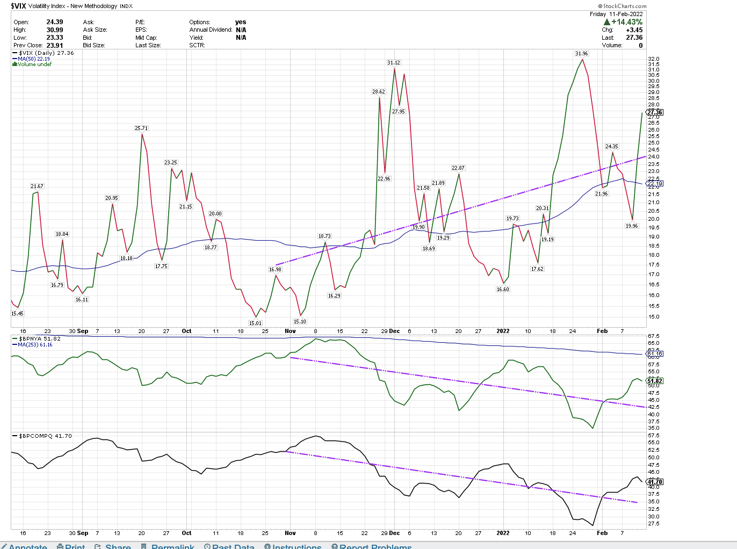Click the 24.35 price label

[612, 147]
